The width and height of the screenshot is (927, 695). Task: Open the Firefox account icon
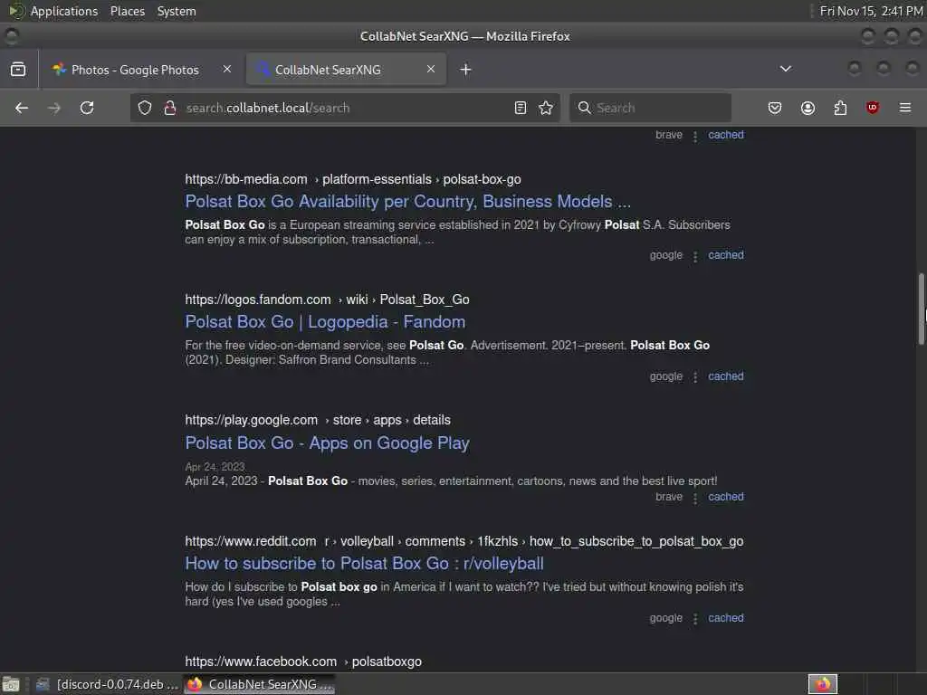(808, 108)
